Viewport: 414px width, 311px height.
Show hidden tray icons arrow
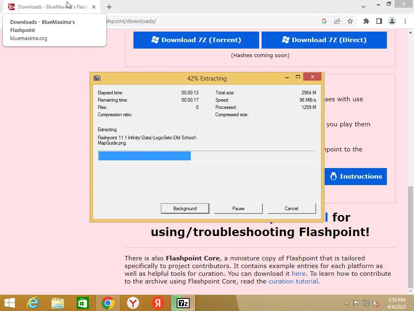pos(346,303)
